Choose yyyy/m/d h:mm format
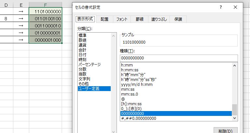Image resolution: width=250 pixels, height=133 pixels. pos(176,84)
